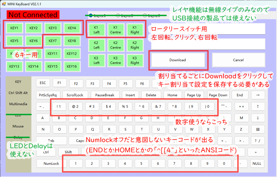The image size is (277, 177).
Task: Select the Layer3 radio button
Action: (145, 16)
